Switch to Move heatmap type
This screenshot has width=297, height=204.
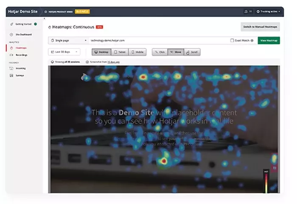[x=176, y=52]
